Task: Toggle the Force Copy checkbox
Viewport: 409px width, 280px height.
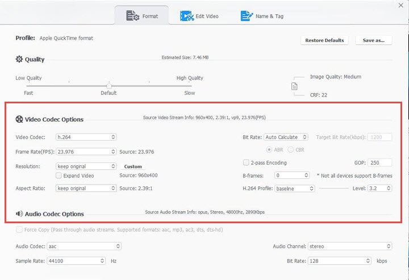Action: pos(19,229)
